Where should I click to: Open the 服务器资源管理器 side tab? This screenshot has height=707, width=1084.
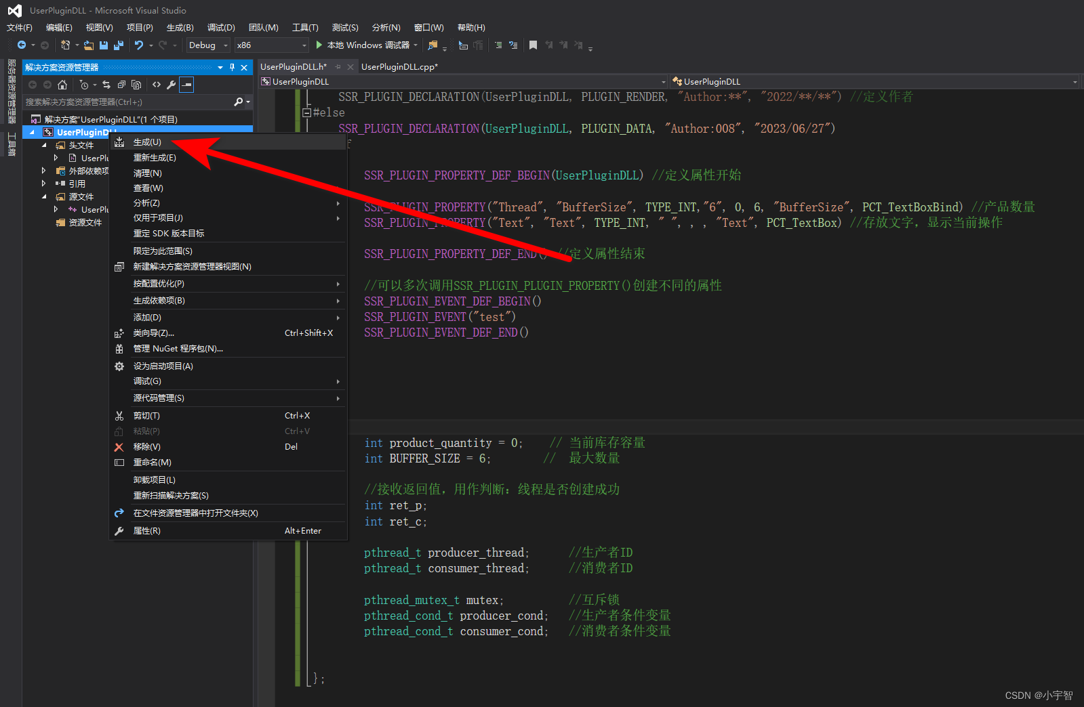[12, 91]
